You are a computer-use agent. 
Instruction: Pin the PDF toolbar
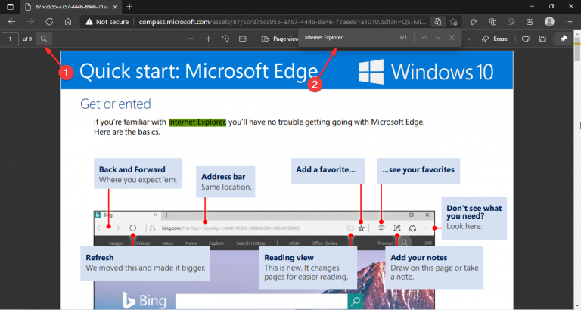click(x=564, y=39)
